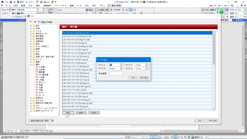Viewport: 247px width, 139px height.
Task: Click キャンセル in the size-add dialog
Action: point(144,78)
